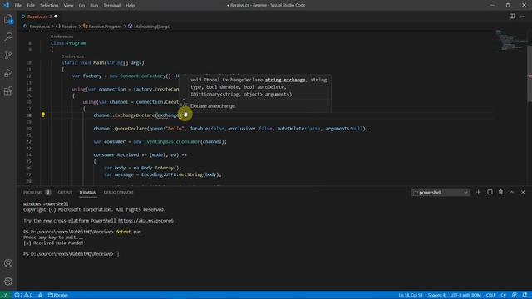Open the Accounts menu icon
Image resolution: width=532 pixels, height=299 pixels.
8,263
